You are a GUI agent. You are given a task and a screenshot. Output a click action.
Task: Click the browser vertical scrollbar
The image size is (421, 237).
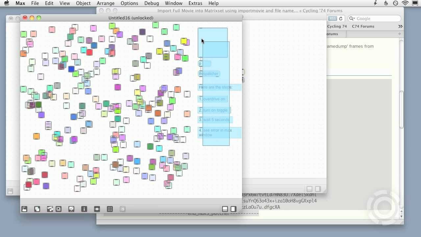401,110
